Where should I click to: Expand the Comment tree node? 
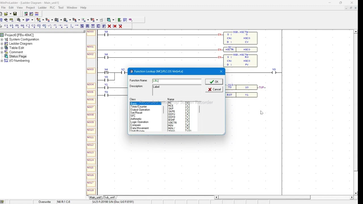[x=2, y=52]
